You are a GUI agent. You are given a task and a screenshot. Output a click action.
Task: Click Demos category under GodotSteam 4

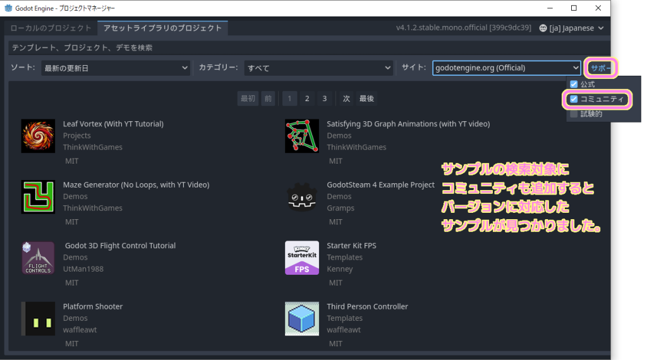pos(339,196)
